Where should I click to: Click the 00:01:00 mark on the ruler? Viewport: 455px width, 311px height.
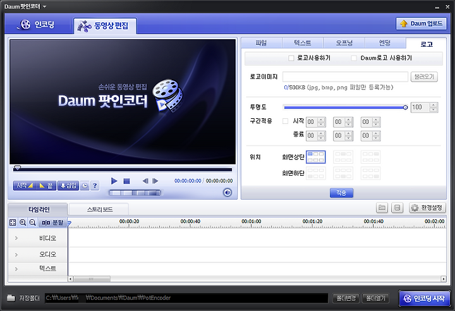(x=252, y=222)
